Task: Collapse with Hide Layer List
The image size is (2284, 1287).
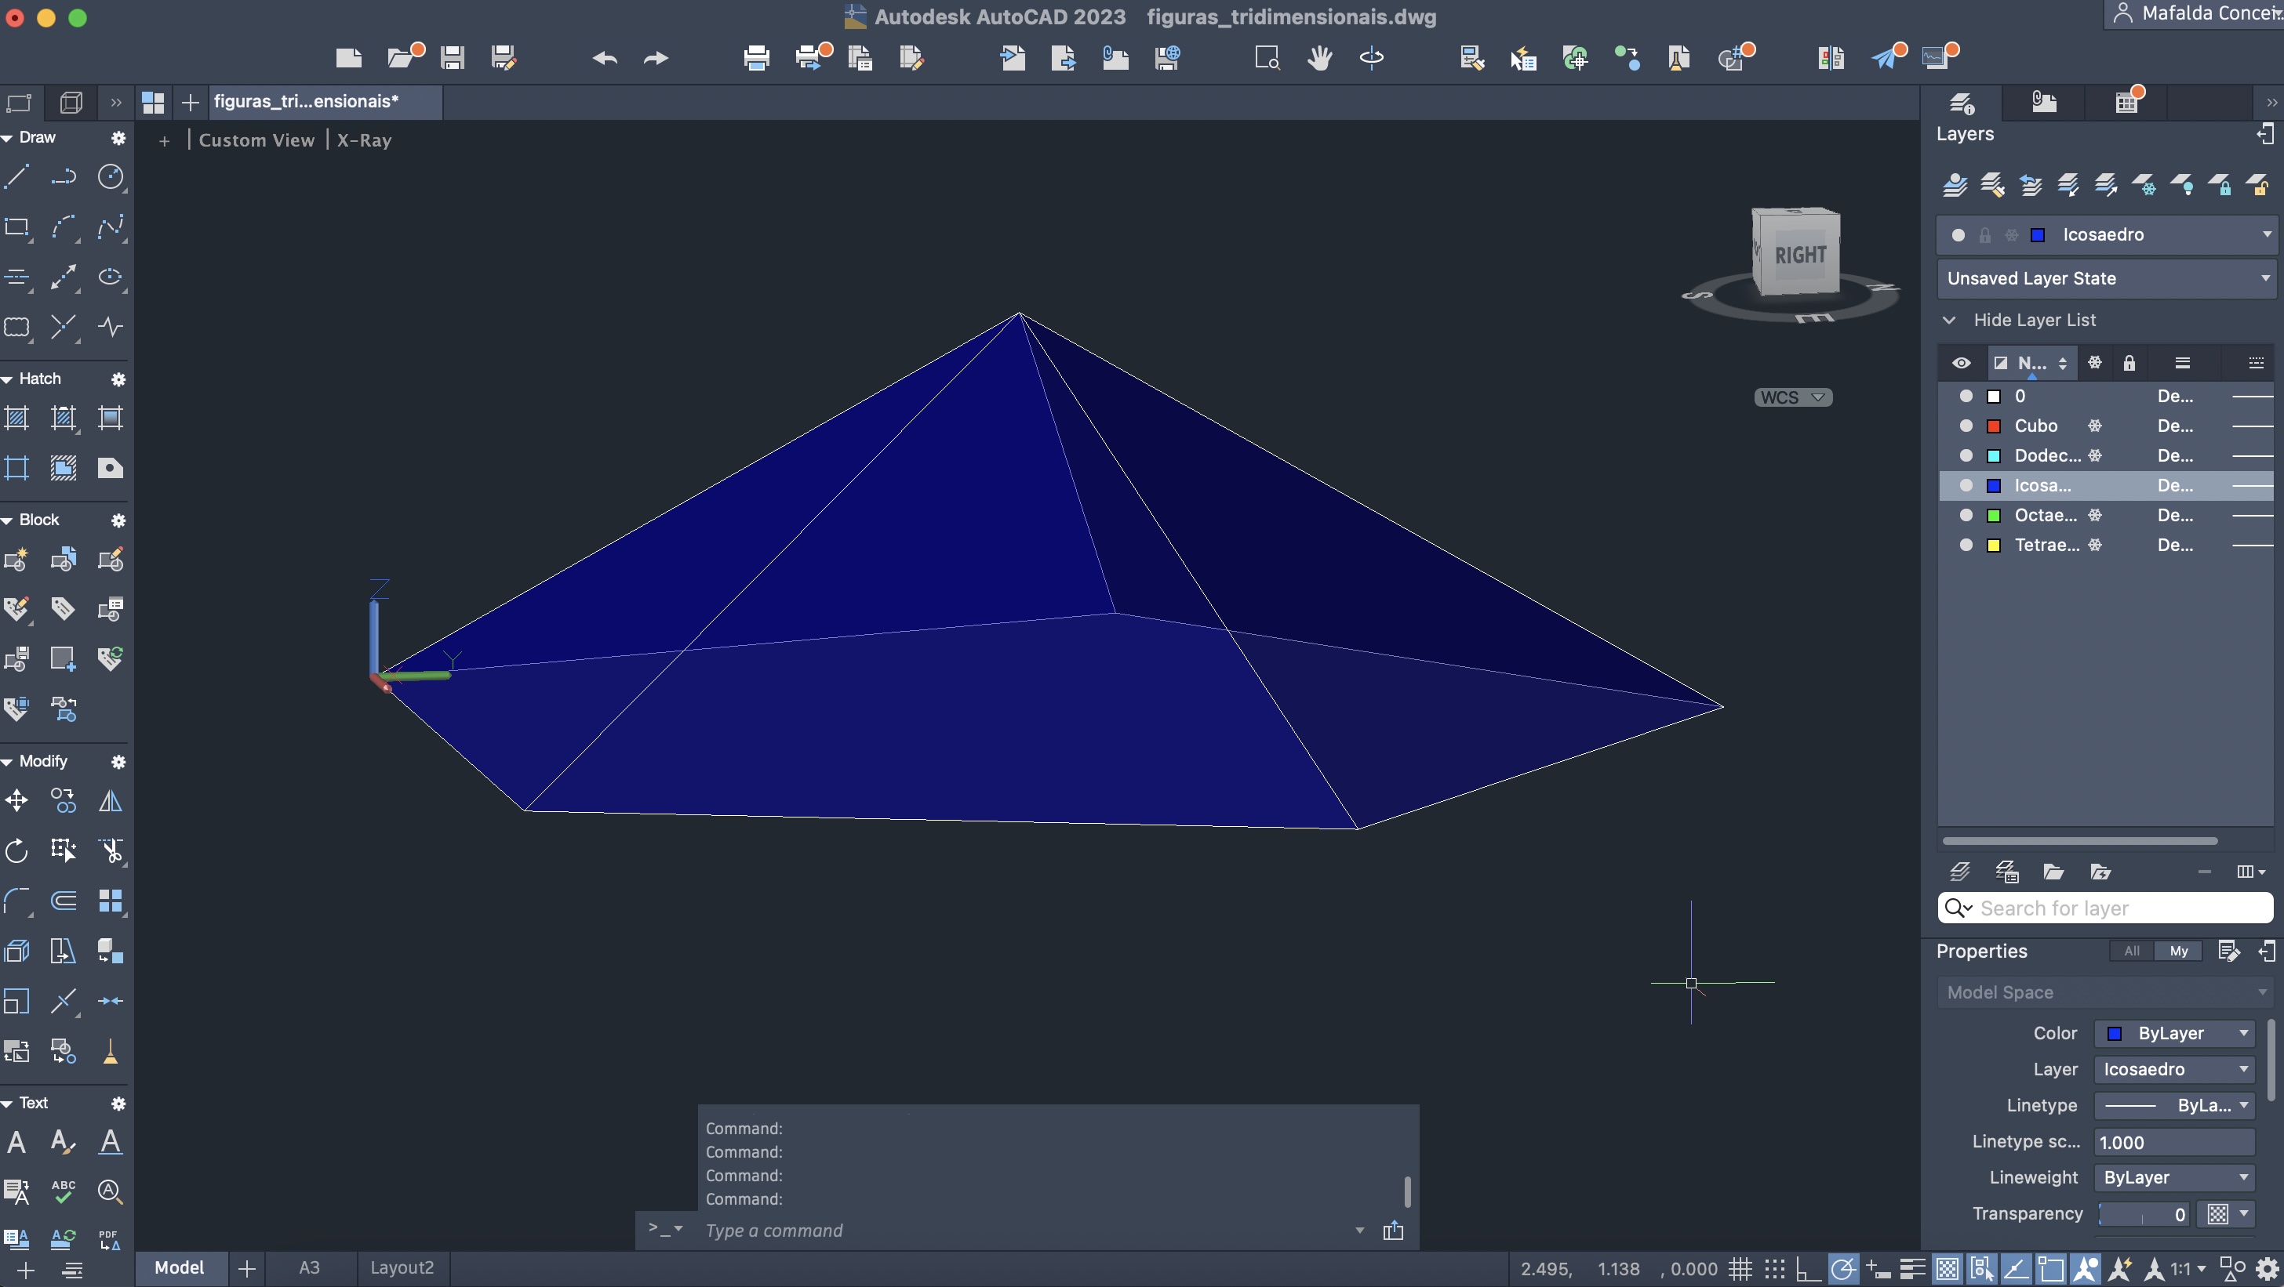Action: (x=2034, y=320)
